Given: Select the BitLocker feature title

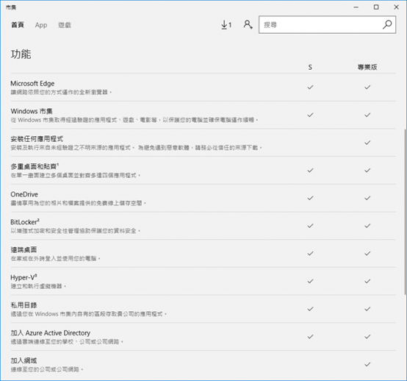Looking at the screenshot, I should point(25,222).
